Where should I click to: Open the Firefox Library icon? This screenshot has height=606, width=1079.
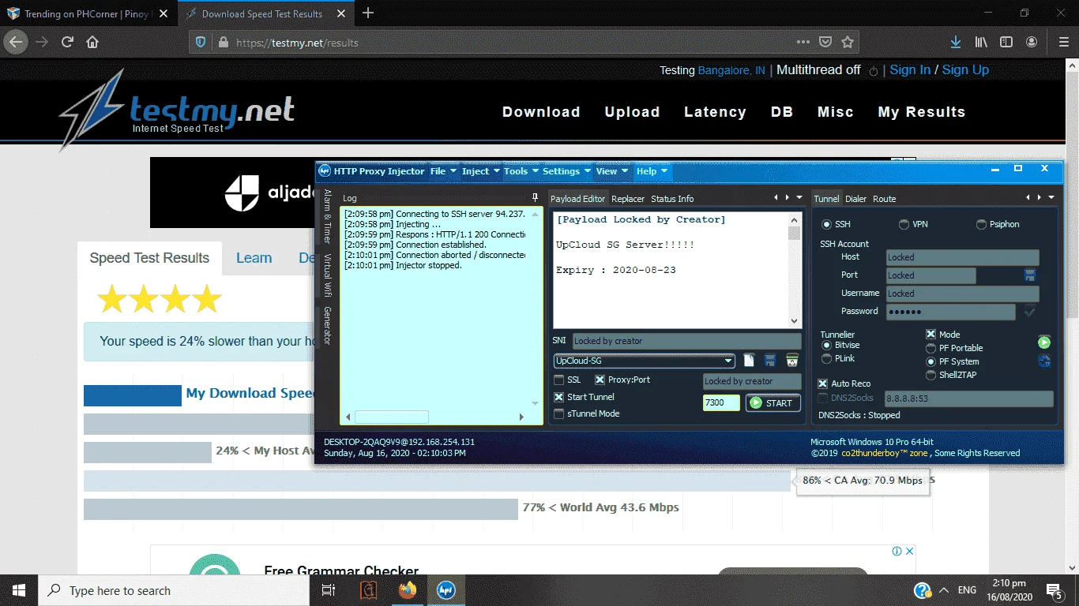pyautogui.click(x=981, y=42)
